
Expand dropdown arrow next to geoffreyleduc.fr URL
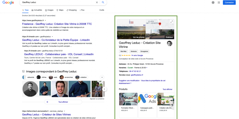pyautogui.click(x=45, y=20)
